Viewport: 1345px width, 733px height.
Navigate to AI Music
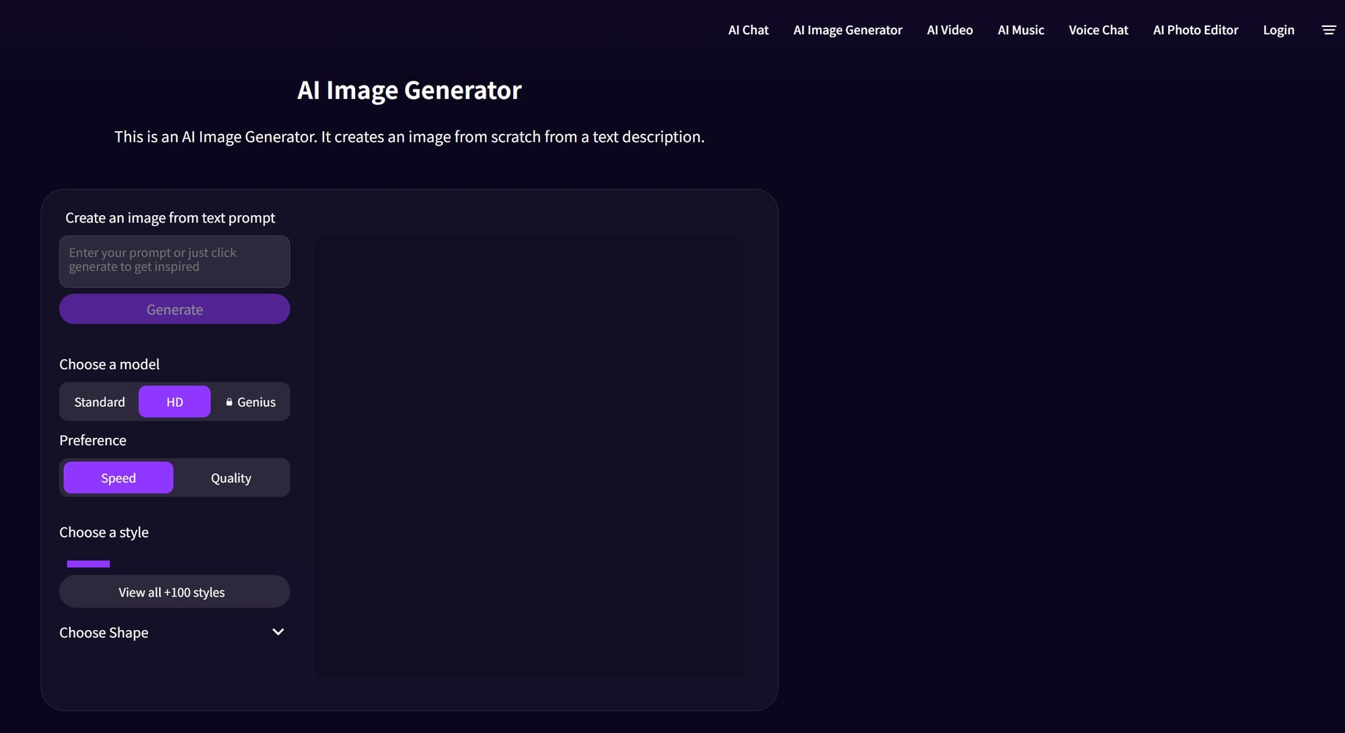click(1020, 30)
